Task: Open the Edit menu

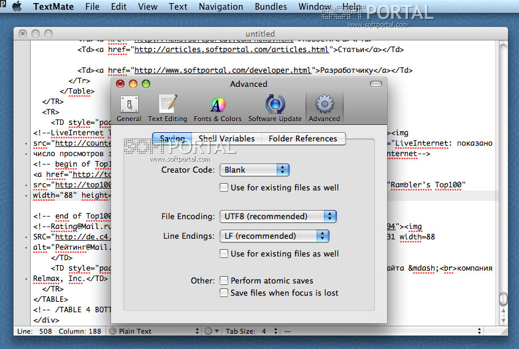Action: pyautogui.click(x=118, y=7)
